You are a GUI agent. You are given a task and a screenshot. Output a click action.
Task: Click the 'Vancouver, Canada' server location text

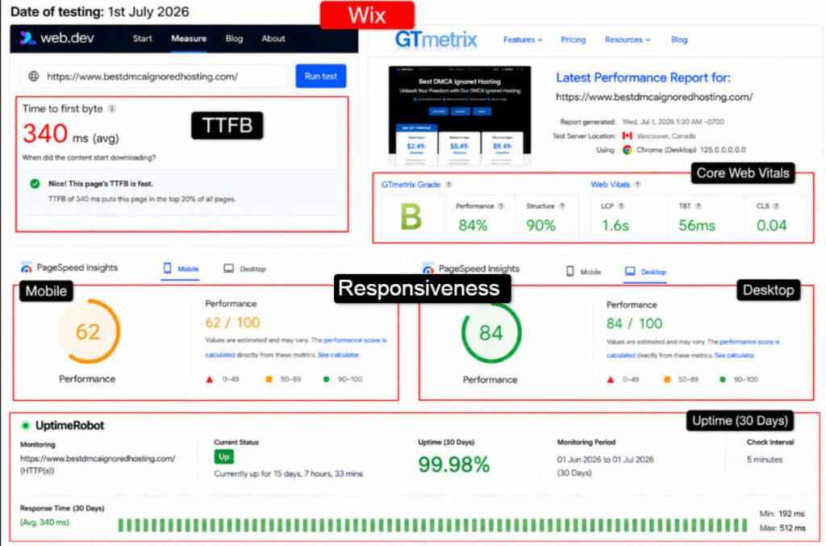pyautogui.click(x=665, y=135)
